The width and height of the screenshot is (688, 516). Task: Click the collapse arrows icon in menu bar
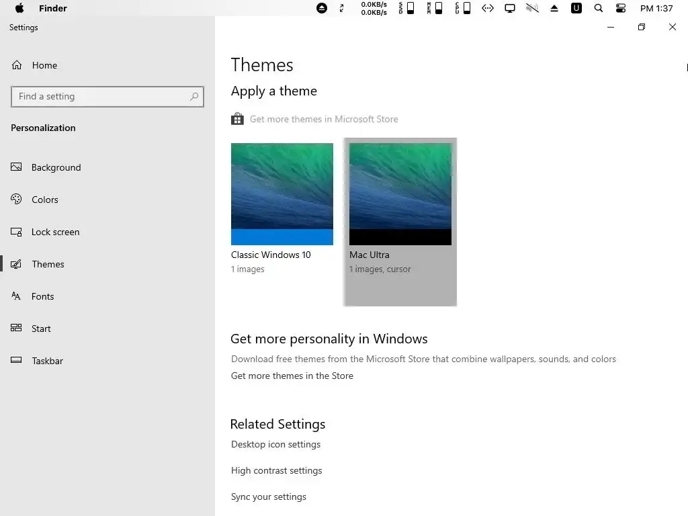tap(342, 8)
